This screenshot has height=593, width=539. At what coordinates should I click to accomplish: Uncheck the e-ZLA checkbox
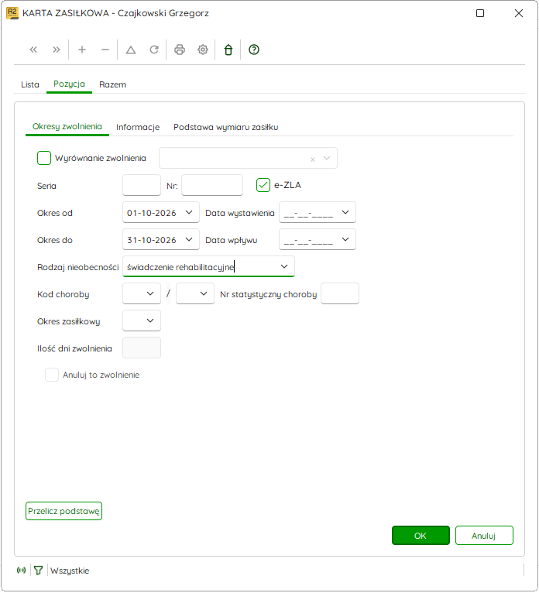pos(263,185)
